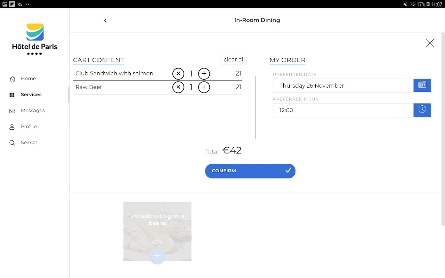
Task: Open the preferred hour clock picker
Action: click(422, 110)
